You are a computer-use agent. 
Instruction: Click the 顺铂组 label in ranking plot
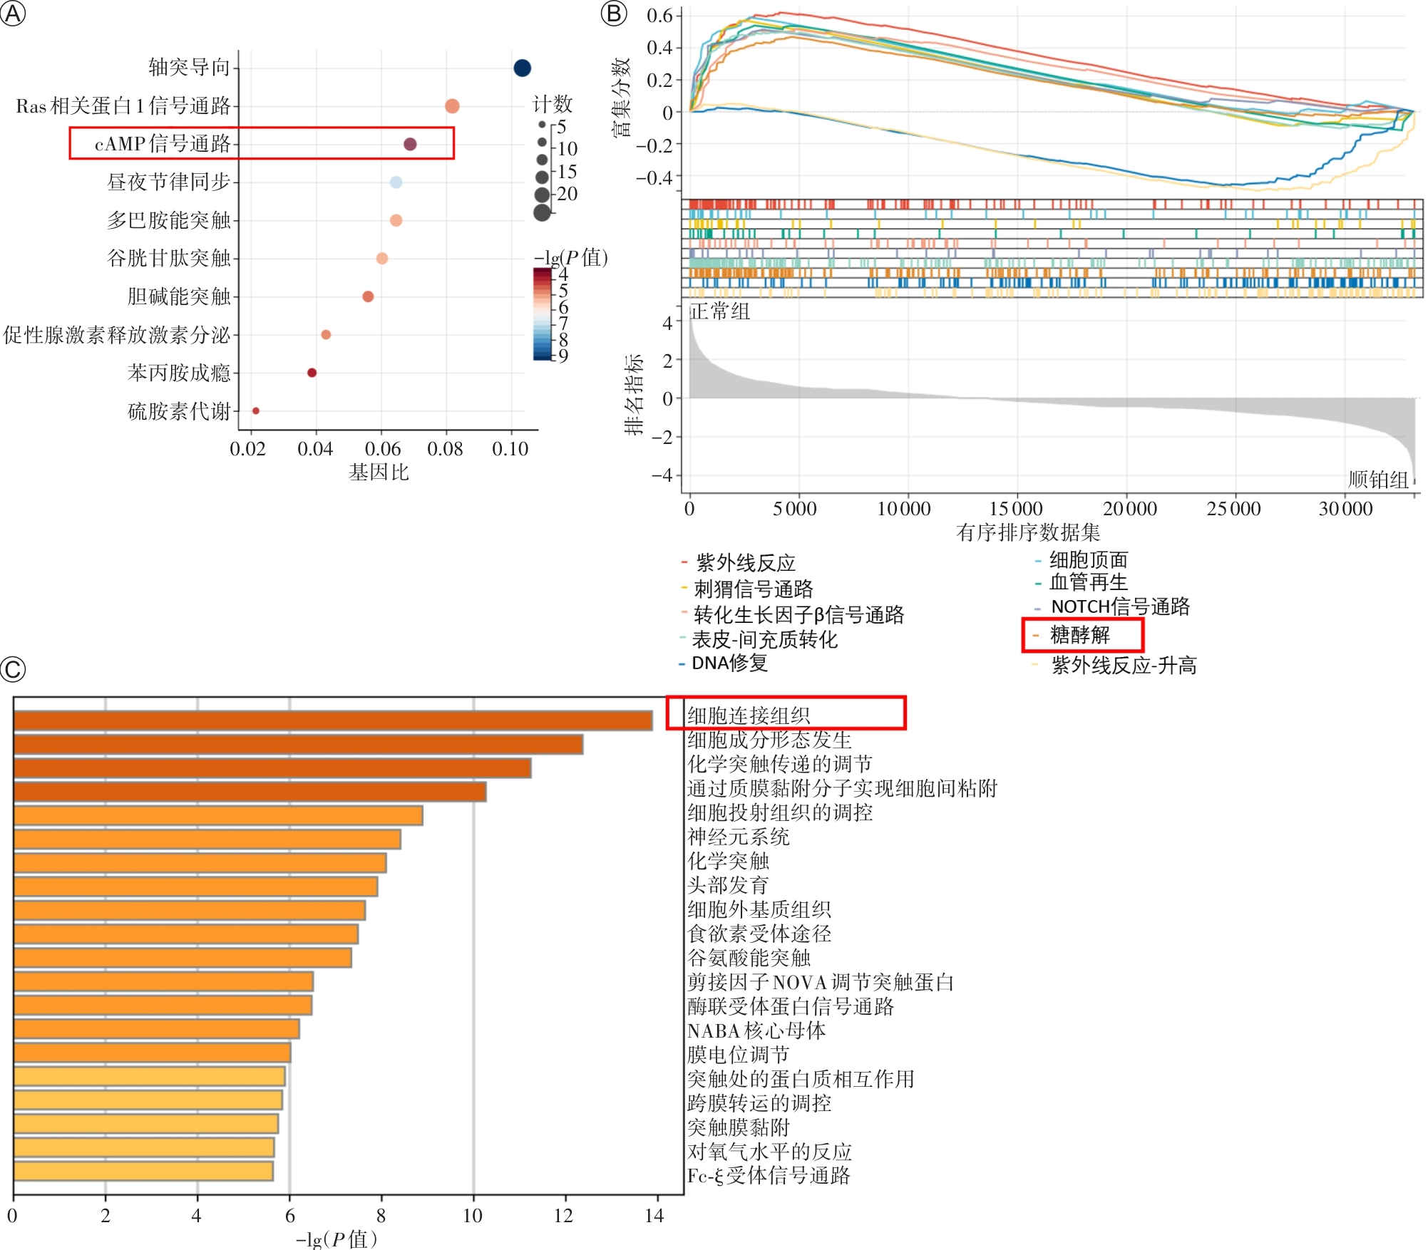pyautogui.click(x=1378, y=480)
